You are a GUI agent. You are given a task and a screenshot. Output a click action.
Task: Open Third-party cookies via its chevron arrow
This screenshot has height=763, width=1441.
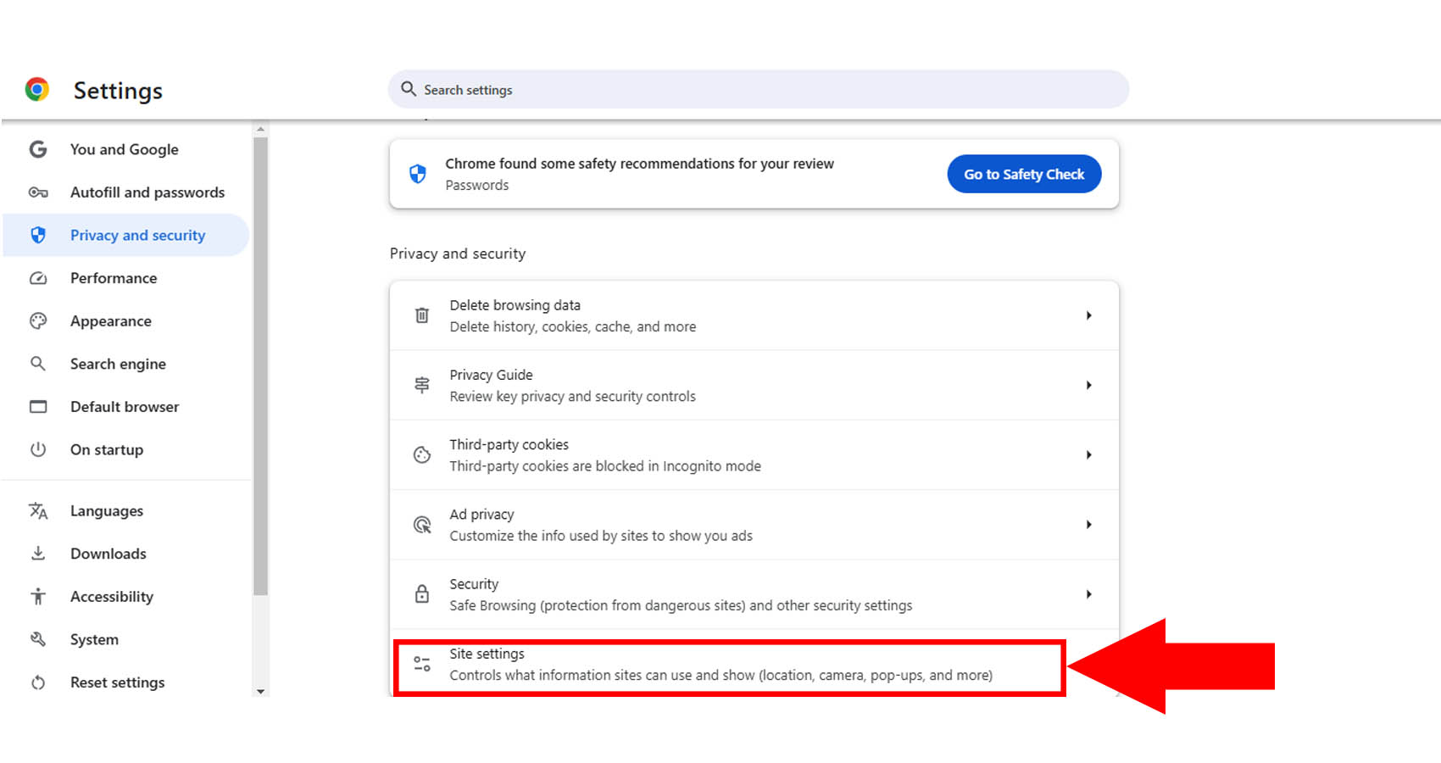pyautogui.click(x=1088, y=455)
